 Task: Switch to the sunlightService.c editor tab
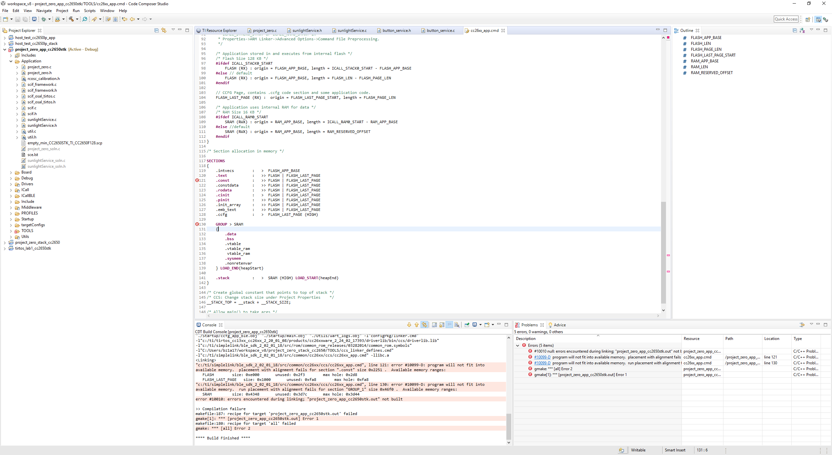352,31
